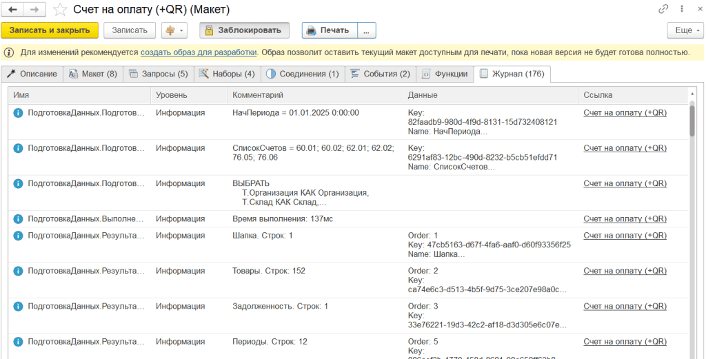Click the Имя column header
The width and height of the screenshot is (706, 359).
coord(79,95)
